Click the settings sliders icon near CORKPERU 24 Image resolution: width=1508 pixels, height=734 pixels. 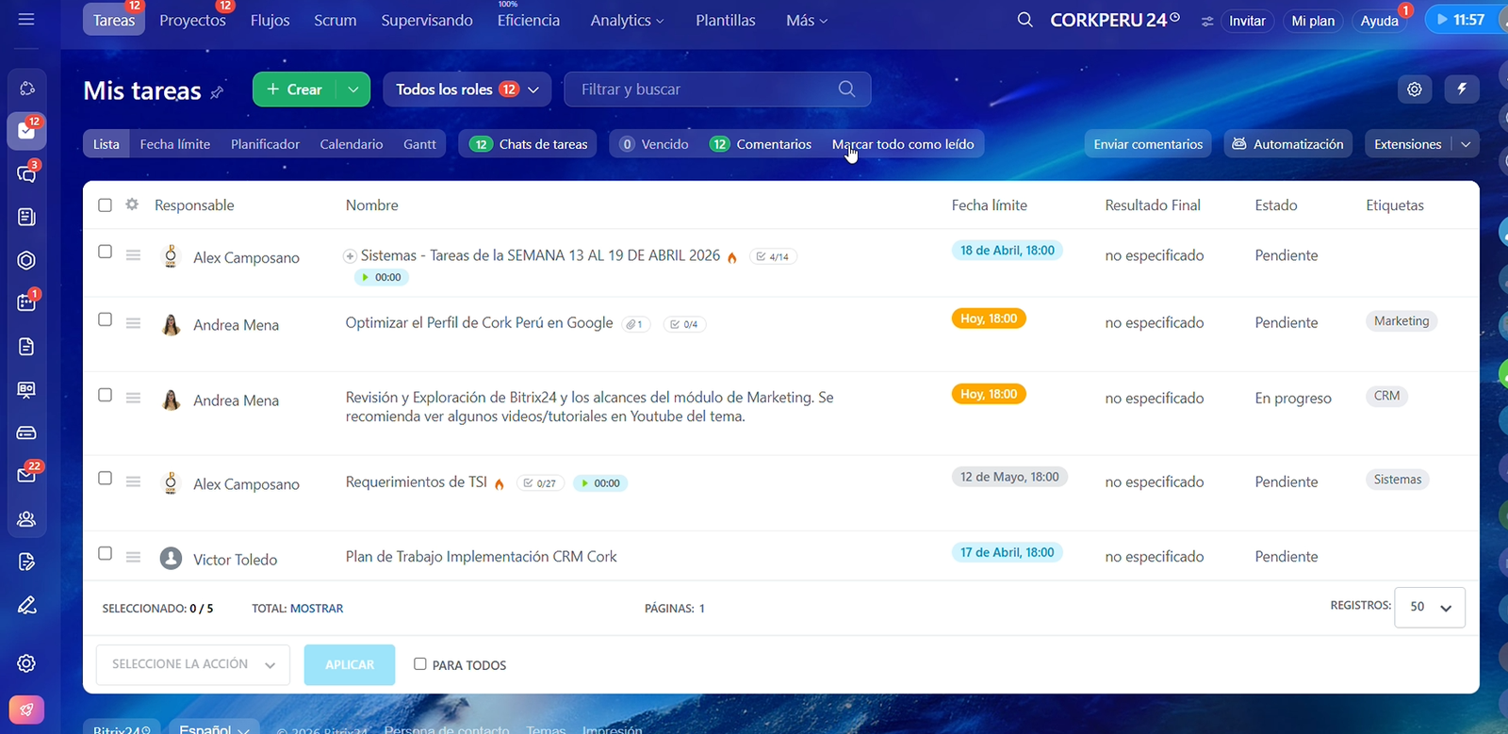point(1207,21)
